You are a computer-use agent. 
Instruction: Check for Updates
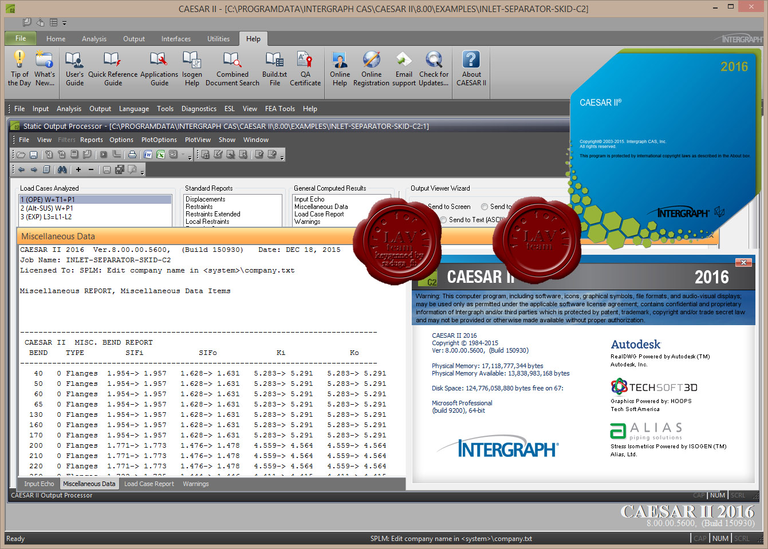(434, 68)
